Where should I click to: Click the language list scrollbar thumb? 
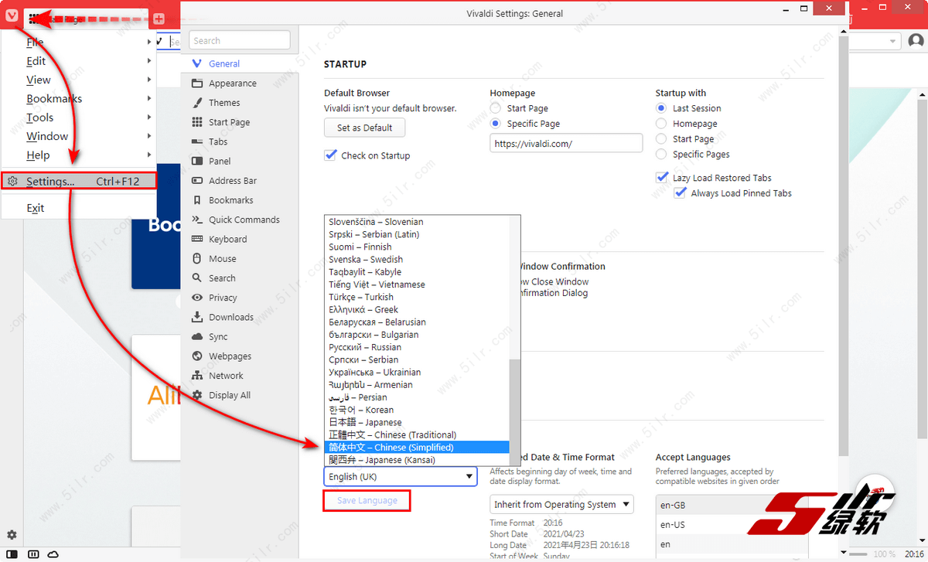tap(514, 410)
